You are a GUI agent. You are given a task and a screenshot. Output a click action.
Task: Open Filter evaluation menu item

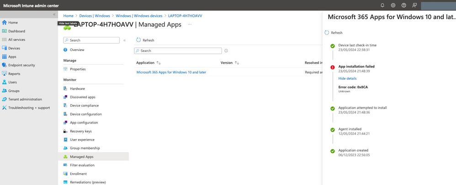point(82,165)
